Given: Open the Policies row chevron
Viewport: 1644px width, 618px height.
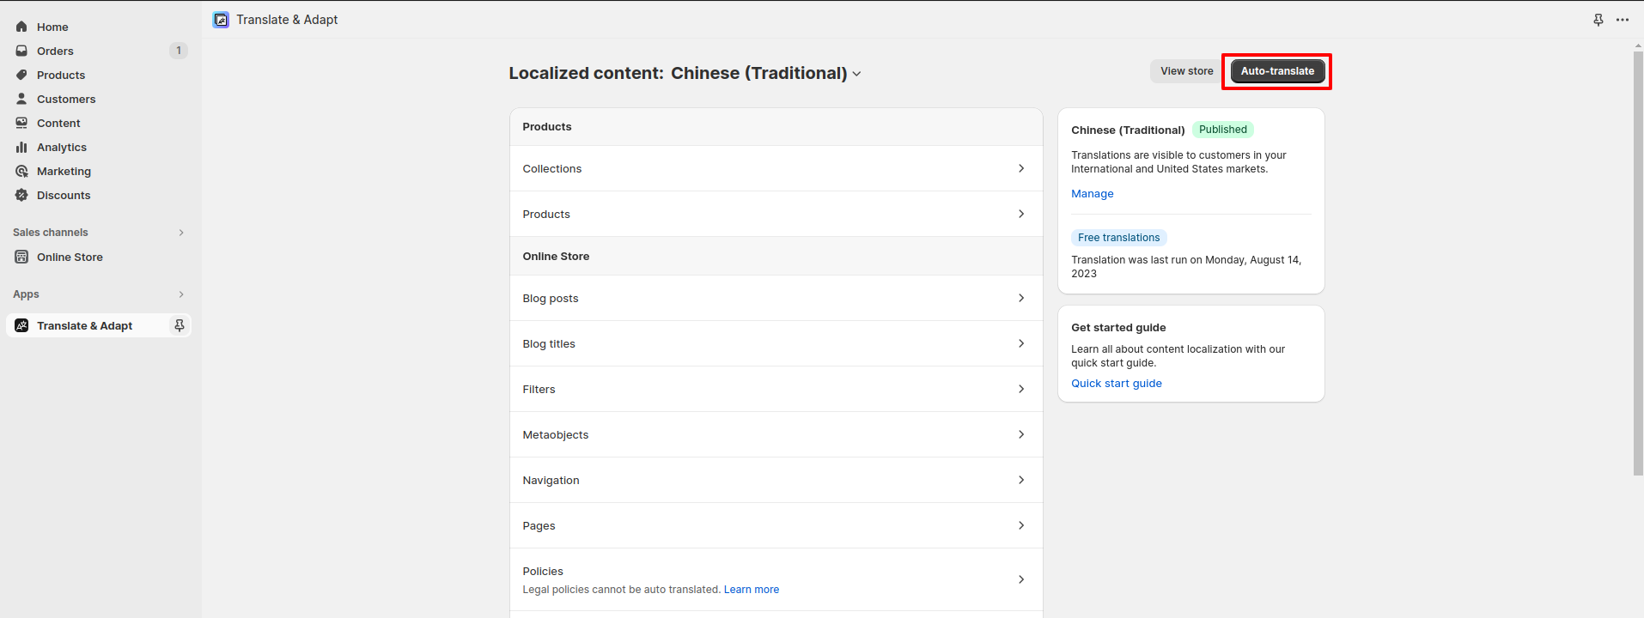Looking at the screenshot, I should [1021, 579].
